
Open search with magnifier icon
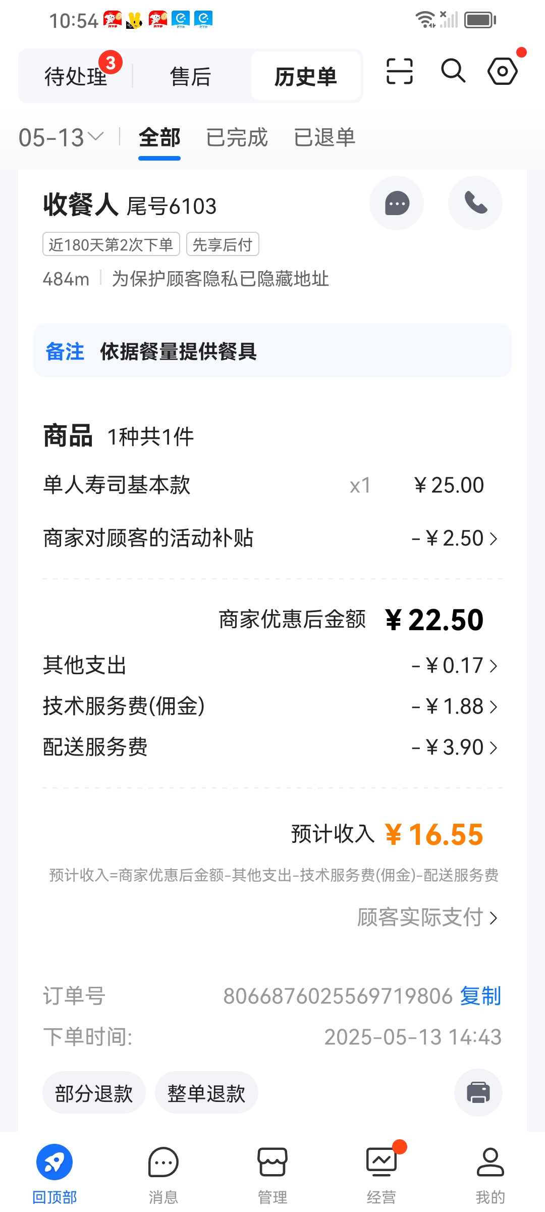pos(453,71)
